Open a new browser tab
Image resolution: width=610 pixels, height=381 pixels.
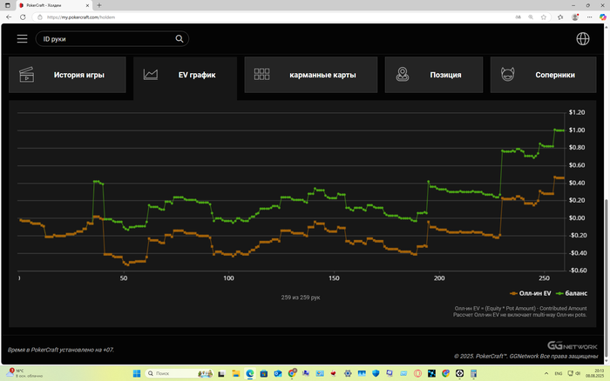point(99,5)
